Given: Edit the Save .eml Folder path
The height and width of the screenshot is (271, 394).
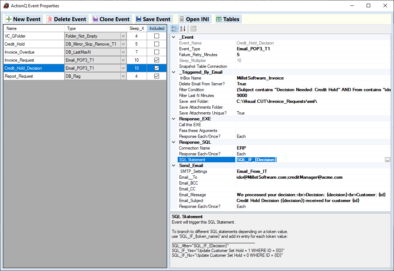Looking at the screenshot, I should coord(313,101).
